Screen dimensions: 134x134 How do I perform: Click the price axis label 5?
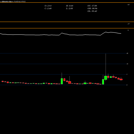tap(127, 75)
